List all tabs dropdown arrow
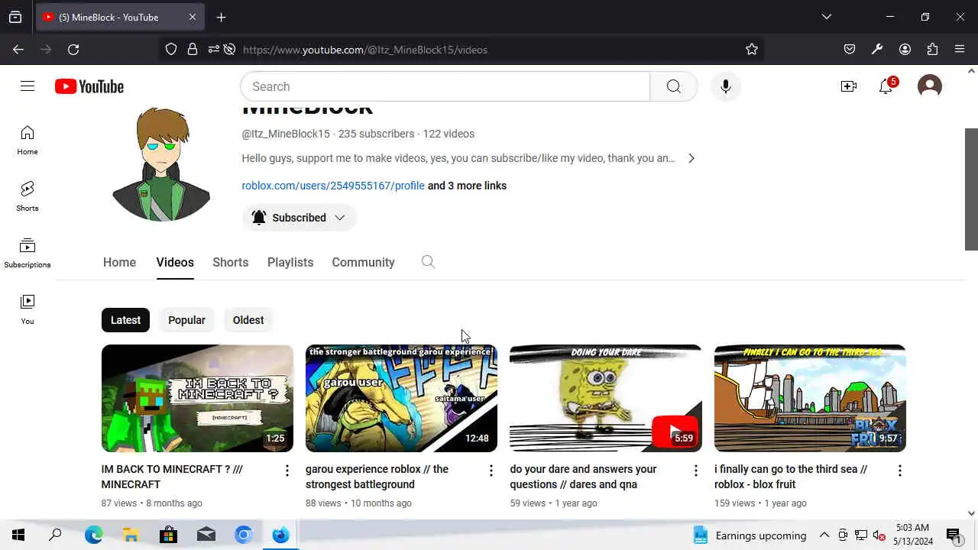This screenshot has width=978, height=550. (826, 17)
